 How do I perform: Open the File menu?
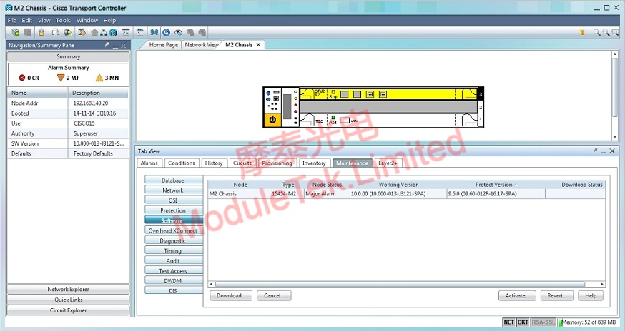tap(12, 20)
